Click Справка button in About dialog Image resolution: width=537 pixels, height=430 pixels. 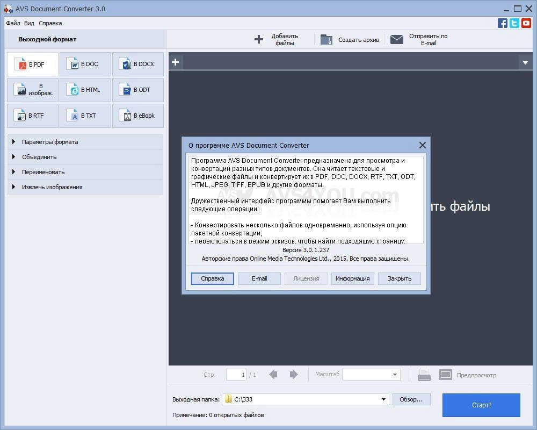pos(212,278)
